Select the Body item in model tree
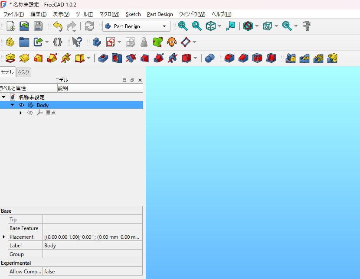The width and height of the screenshot is (360, 279). [x=43, y=105]
